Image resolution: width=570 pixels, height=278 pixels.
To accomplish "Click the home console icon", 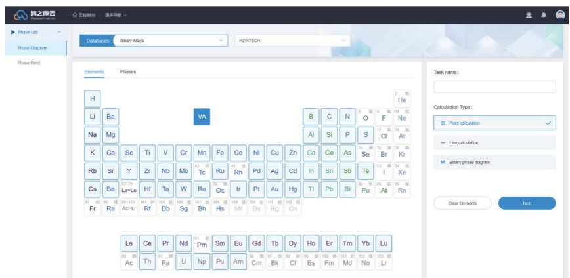I will [76, 15].
